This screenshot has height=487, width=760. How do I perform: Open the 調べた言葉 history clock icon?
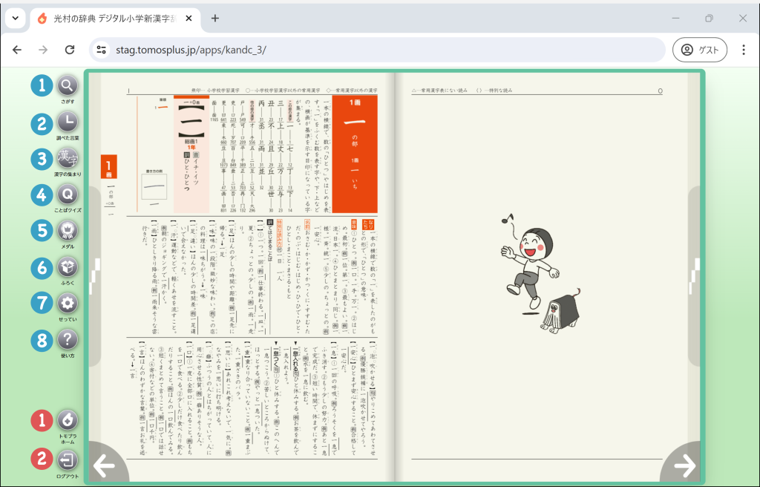68,122
